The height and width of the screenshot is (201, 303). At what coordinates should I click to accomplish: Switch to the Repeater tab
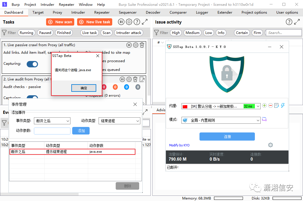coord(102,12)
